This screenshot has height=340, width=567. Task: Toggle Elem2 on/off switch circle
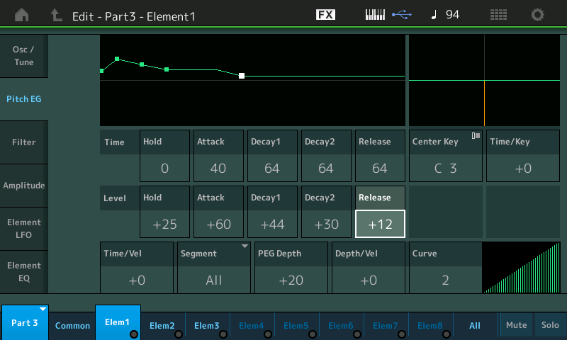(x=179, y=334)
